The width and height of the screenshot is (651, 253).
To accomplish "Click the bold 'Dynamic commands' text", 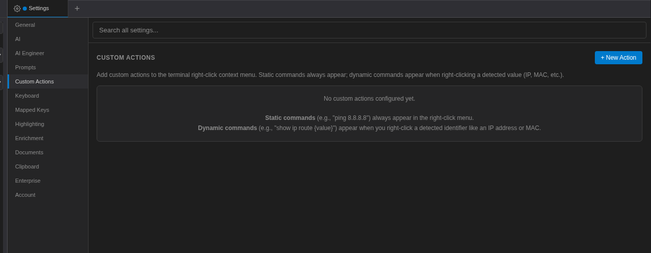I will 228,128.
